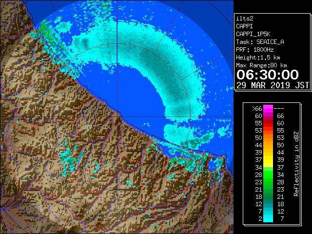This screenshot has height=234, width=312.
Task: Pick the magenta >66 dBZ swatch
Action: pos(268,109)
